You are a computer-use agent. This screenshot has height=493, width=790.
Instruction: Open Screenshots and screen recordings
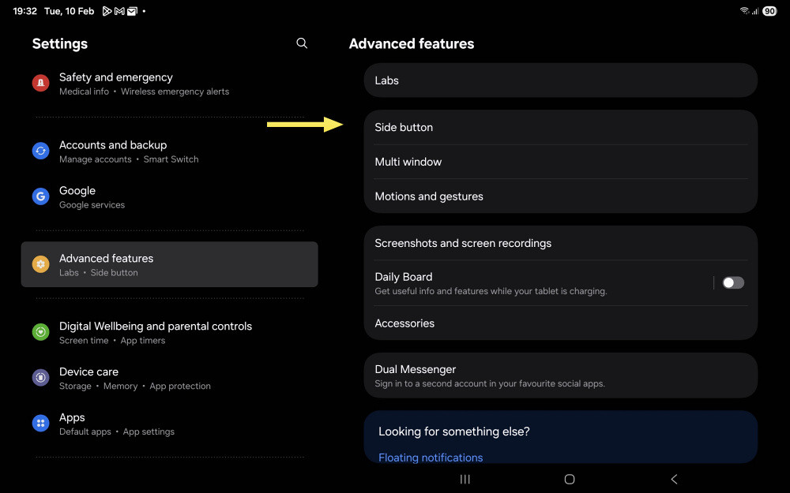coord(561,243)
